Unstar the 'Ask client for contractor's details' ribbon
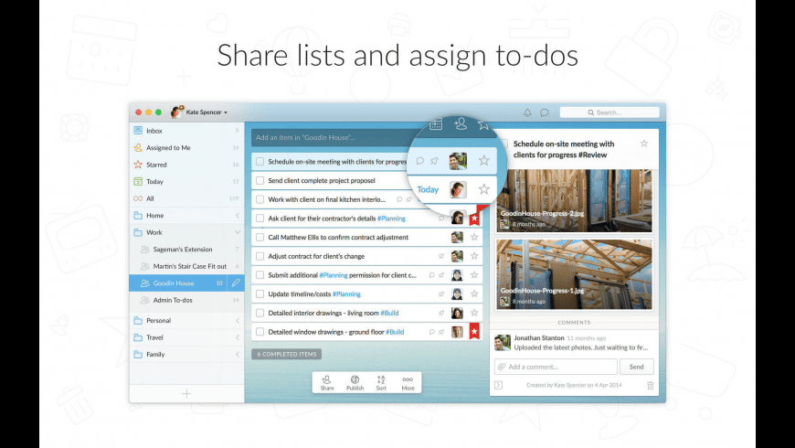Screen dimensions: 795x448 (x=474, y=219)
